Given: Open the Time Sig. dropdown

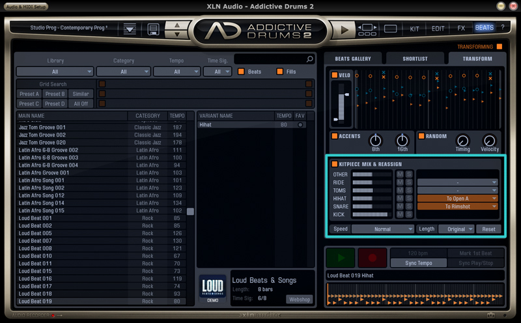Looking at the screenshot, I should coord(218,72).
